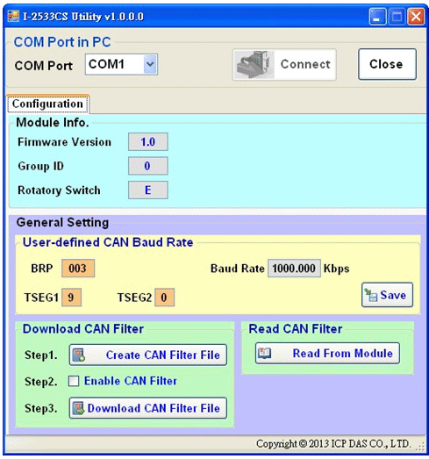Click the Connect plug icon
The height and width of the screenshot is (459, 429).
click(254, 64)
